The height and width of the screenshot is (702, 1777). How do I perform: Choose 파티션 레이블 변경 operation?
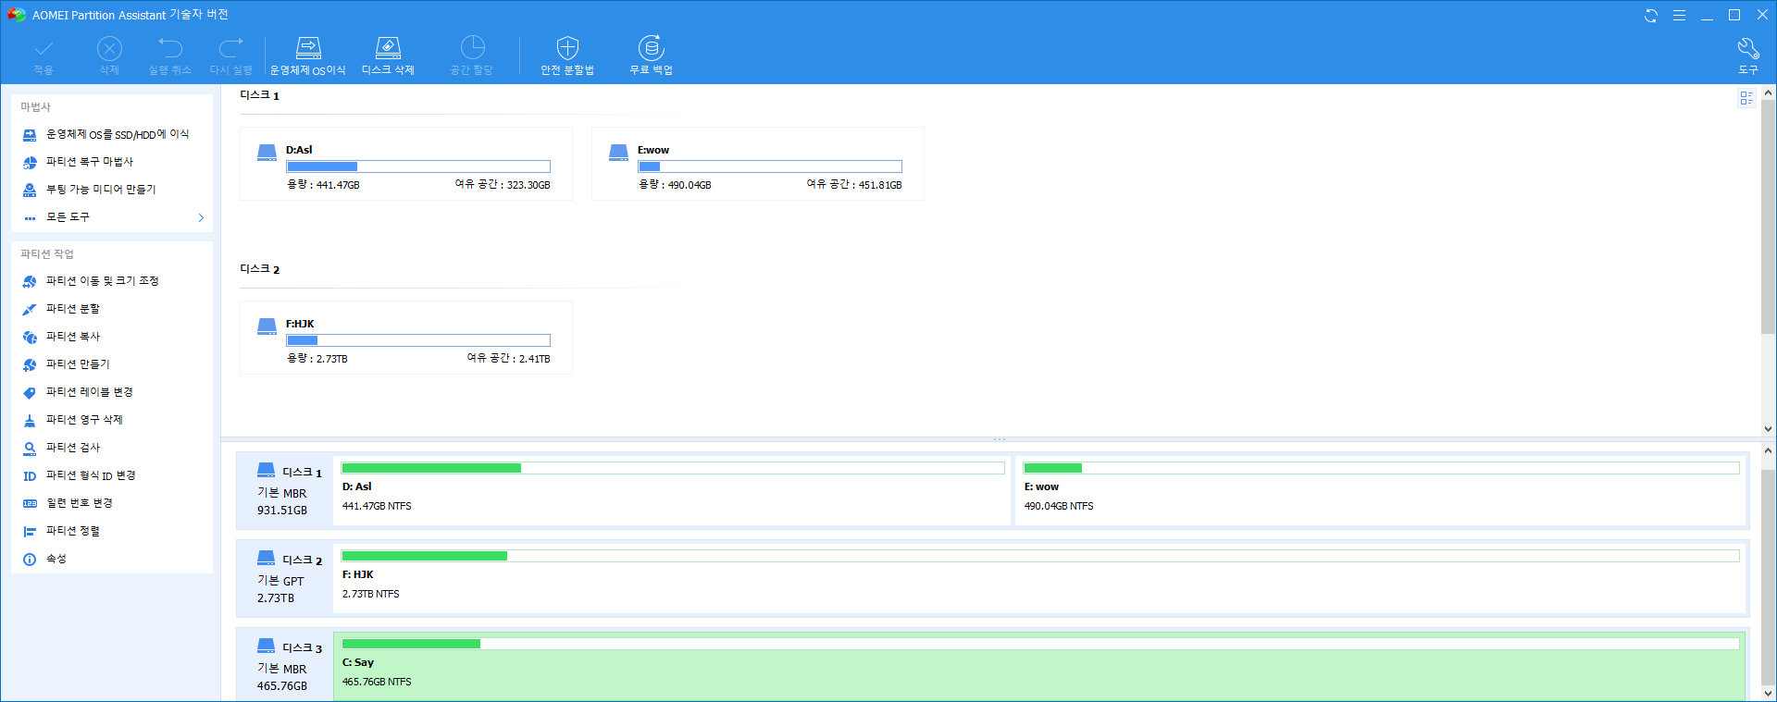111,392
